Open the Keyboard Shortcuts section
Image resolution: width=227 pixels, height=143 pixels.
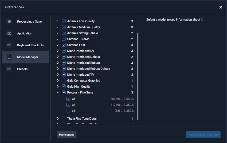point(25,45)
